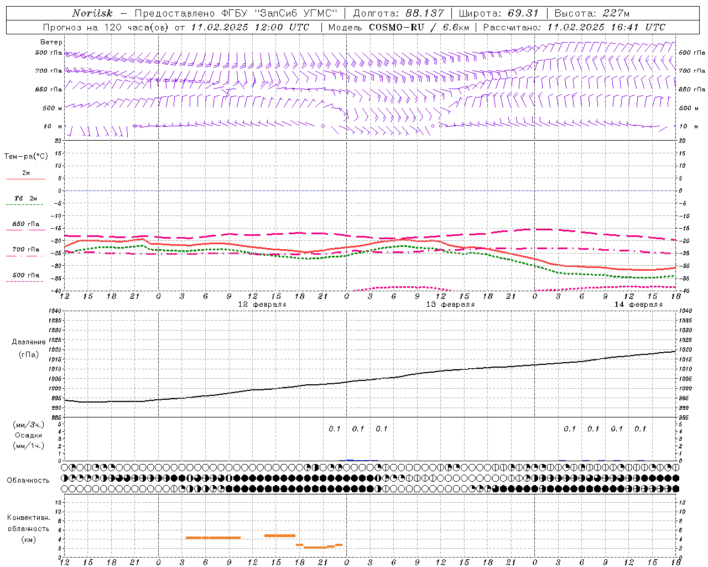Click the Norilsk station name in header
Screen dimensions: 708x567
92,13
